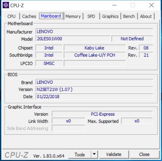Switch to the CPU tab

click(11, 16)
